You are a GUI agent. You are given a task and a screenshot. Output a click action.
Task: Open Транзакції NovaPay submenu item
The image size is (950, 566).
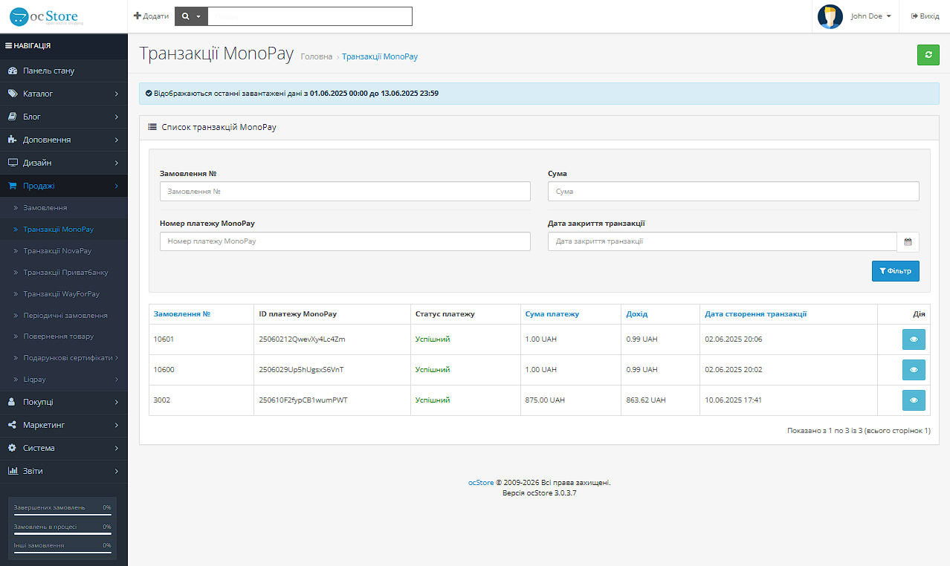[64, 251]
